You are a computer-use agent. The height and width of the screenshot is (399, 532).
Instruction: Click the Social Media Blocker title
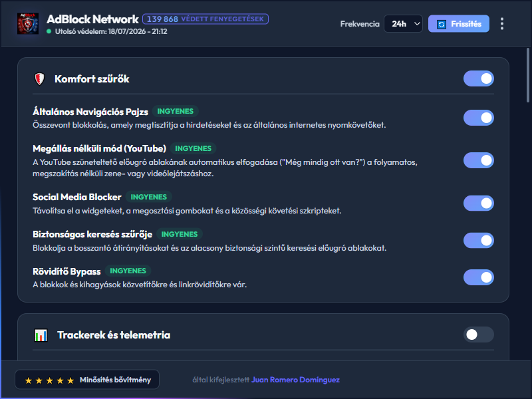pos(77,197)
